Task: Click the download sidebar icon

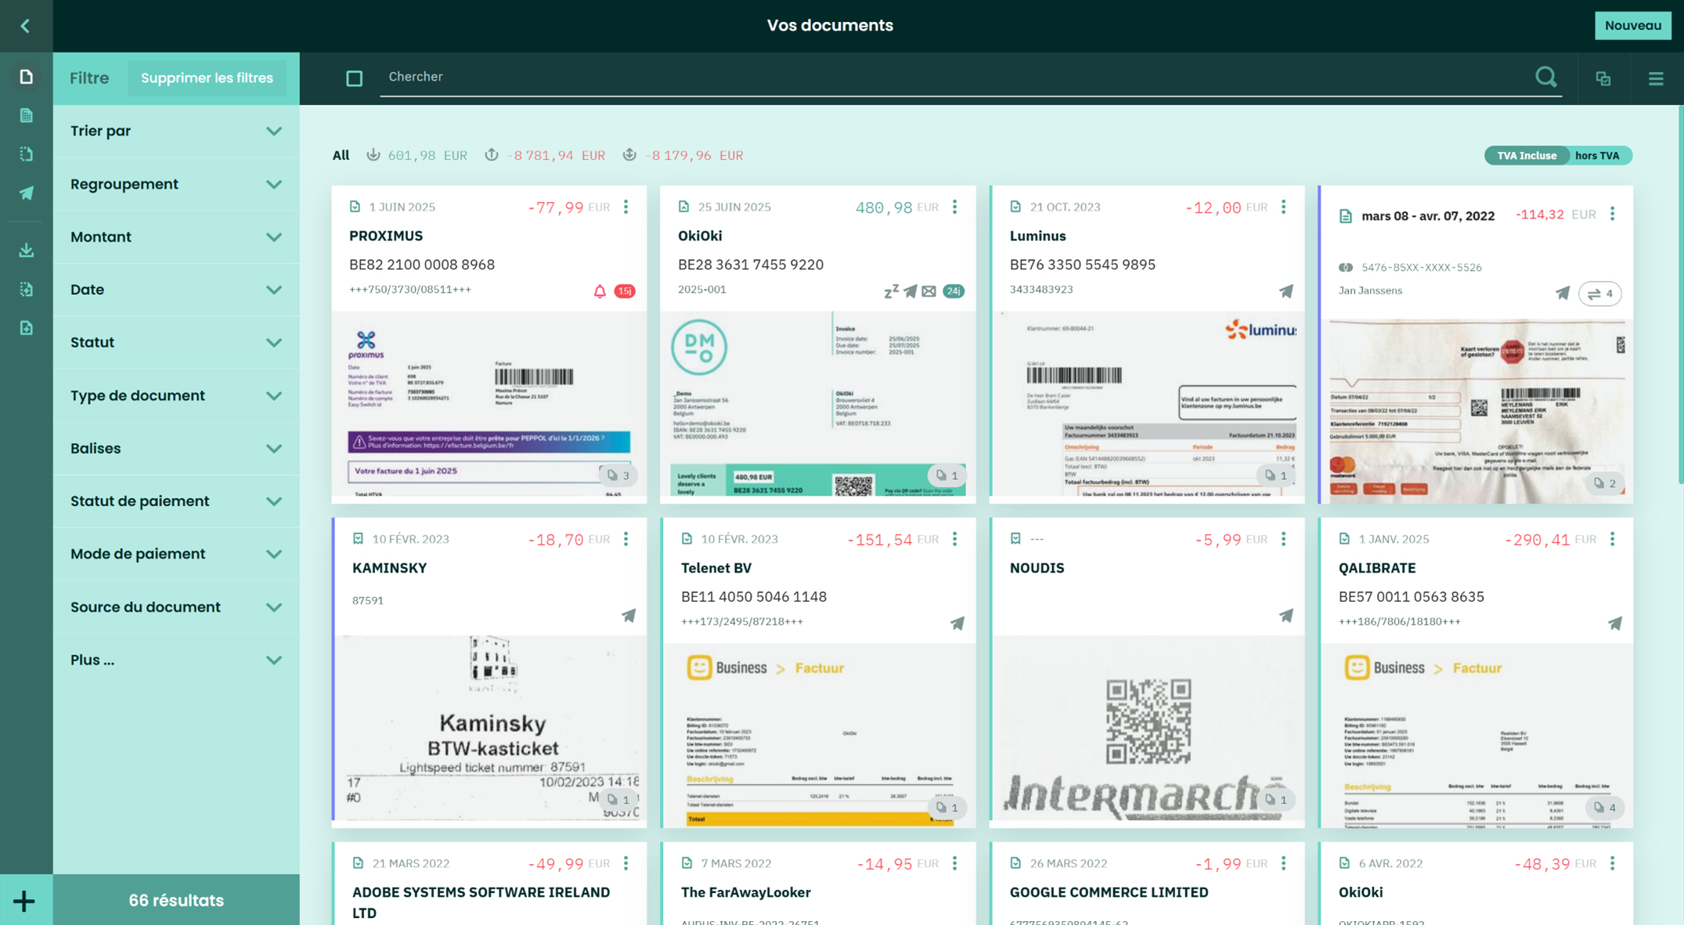Action: coord(26,250)
